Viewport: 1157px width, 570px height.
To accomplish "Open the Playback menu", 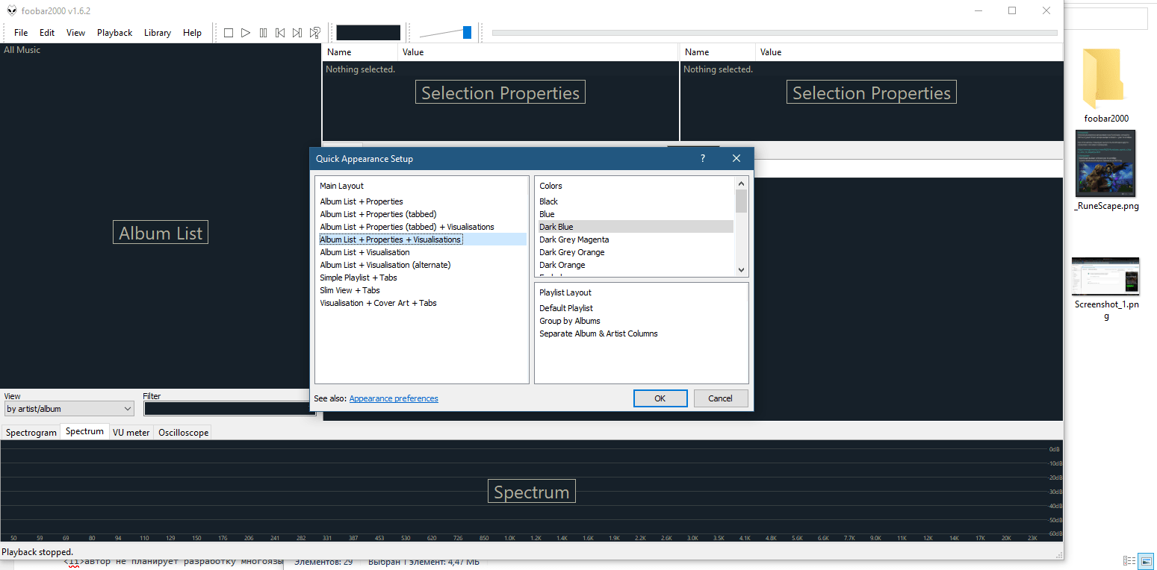I will [x=114, y=33].
